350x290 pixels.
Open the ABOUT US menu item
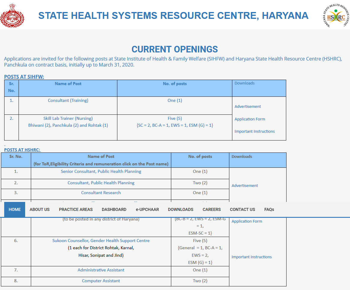(x=40, y=209)
